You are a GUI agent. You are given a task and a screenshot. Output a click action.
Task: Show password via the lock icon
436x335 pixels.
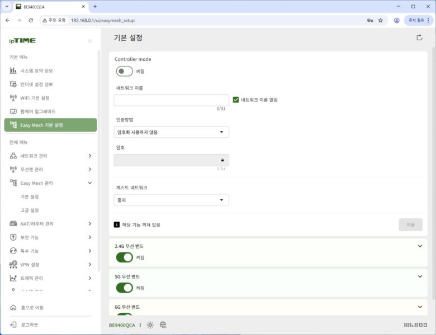[x=222, y=160]
